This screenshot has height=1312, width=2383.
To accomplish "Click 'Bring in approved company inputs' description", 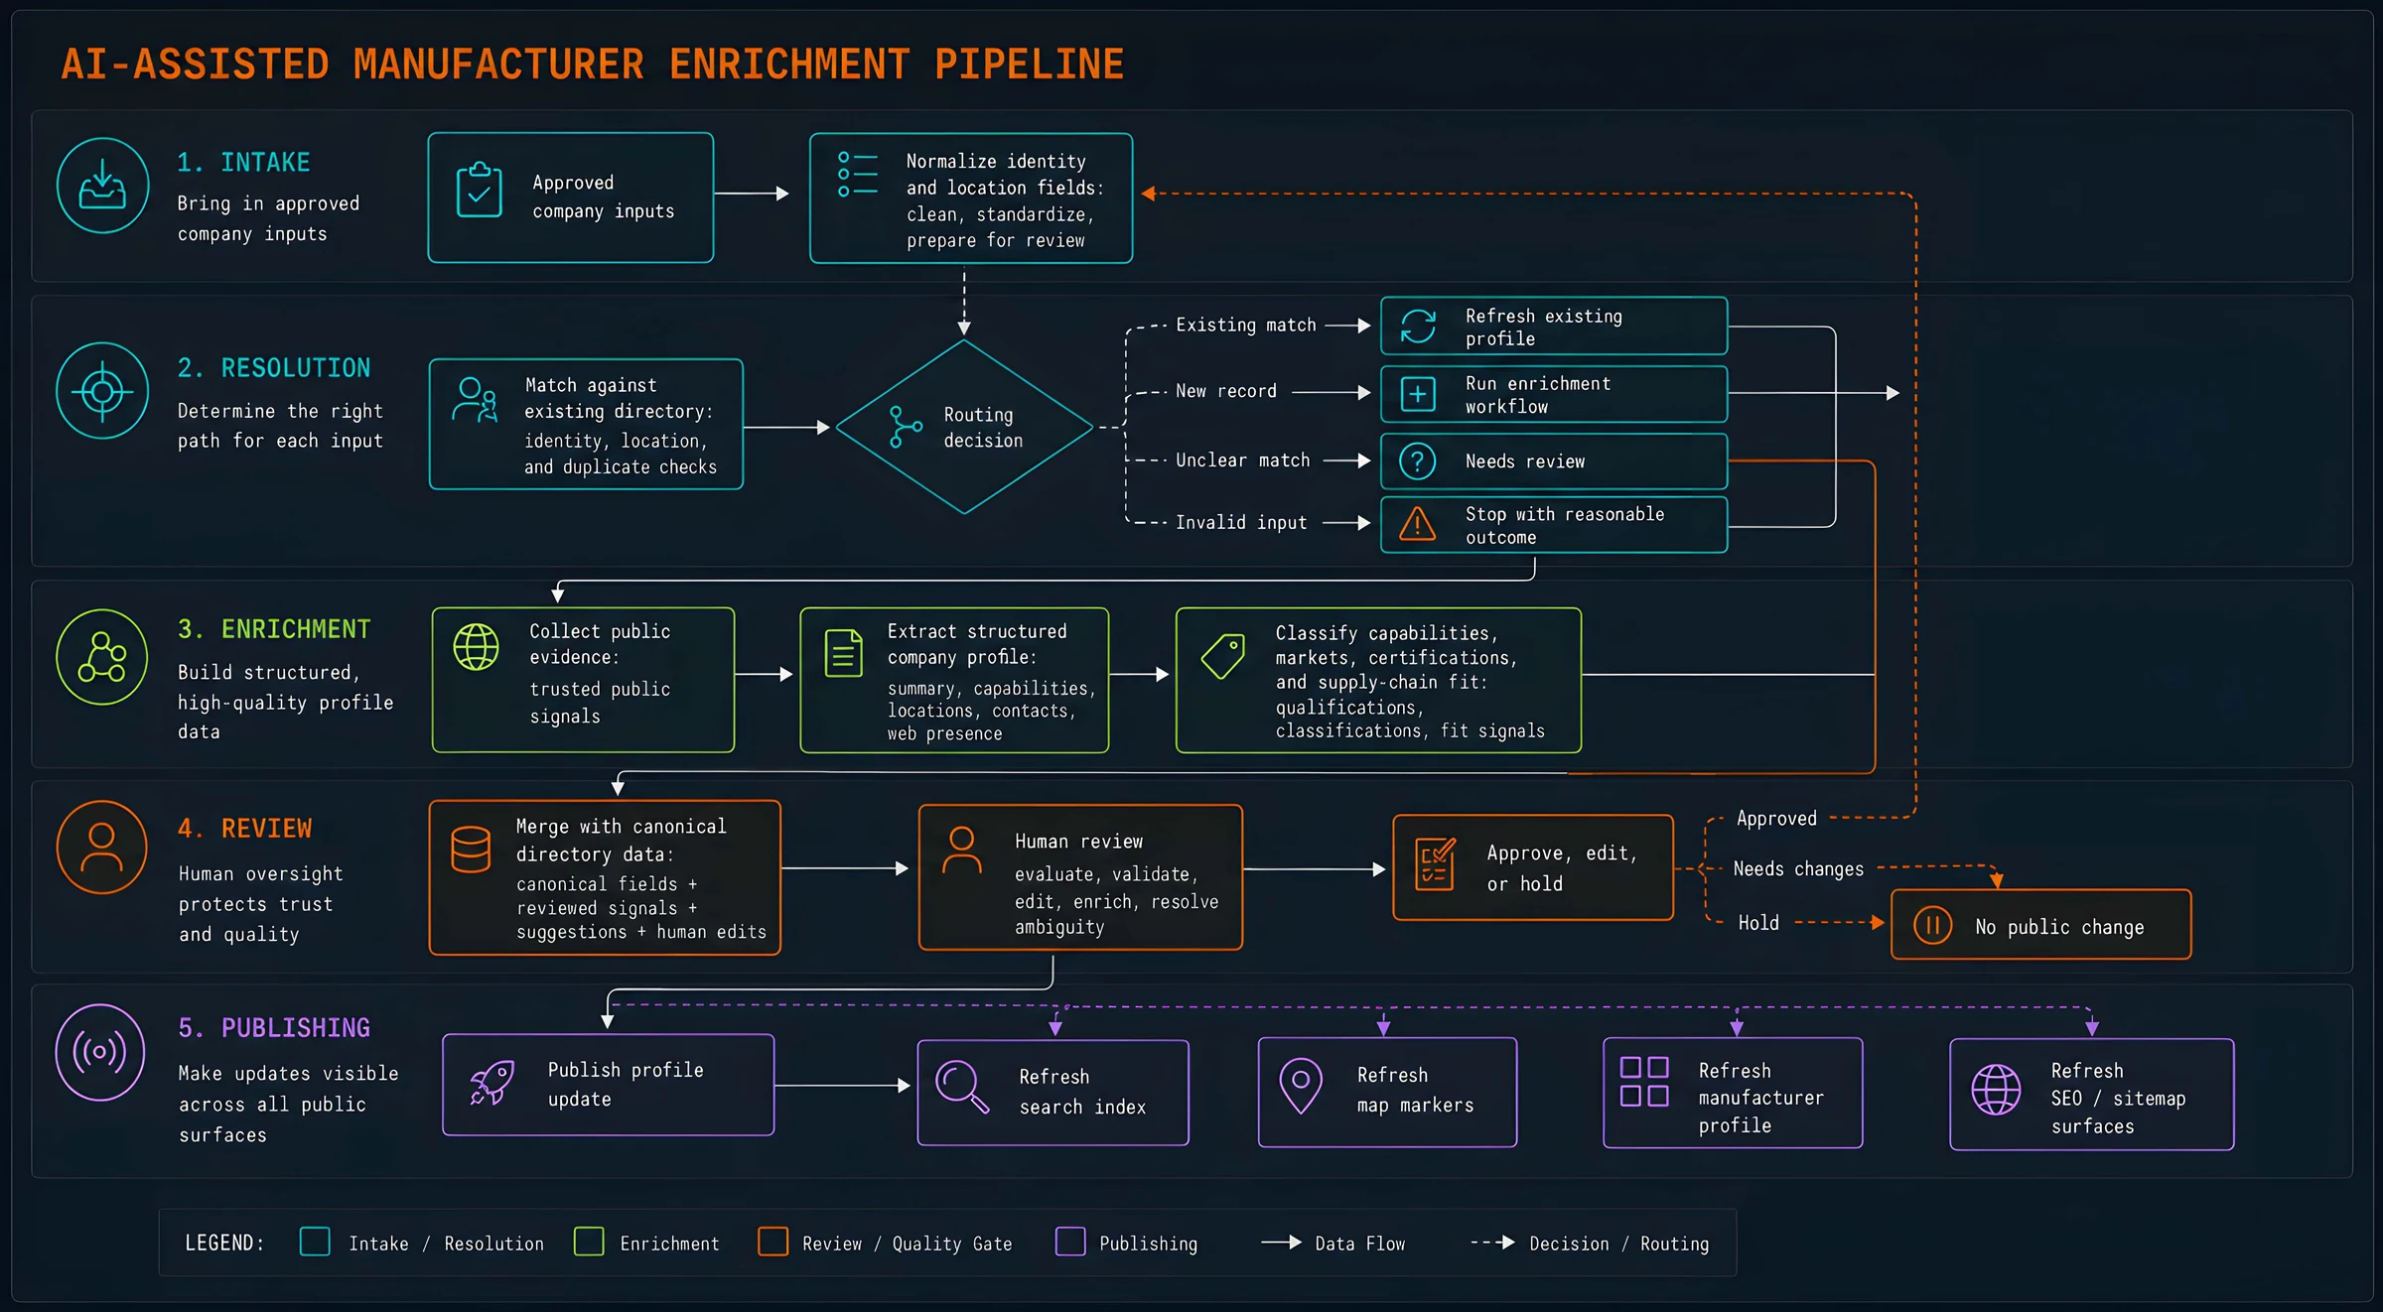I will point(268,218).
